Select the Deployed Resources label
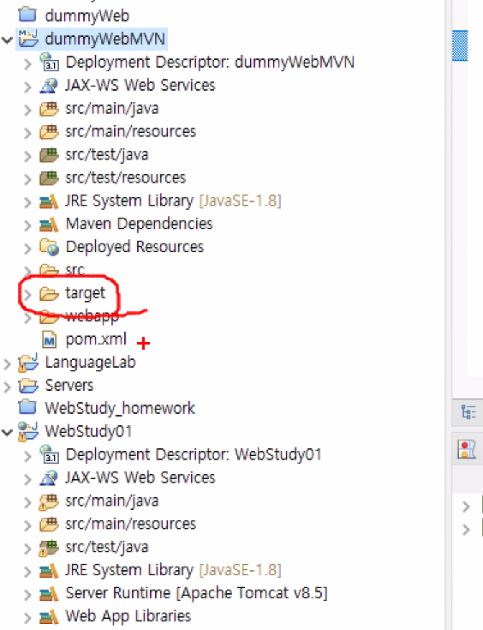This screenshot has height=630, width=483. click(x=134, y=247)
